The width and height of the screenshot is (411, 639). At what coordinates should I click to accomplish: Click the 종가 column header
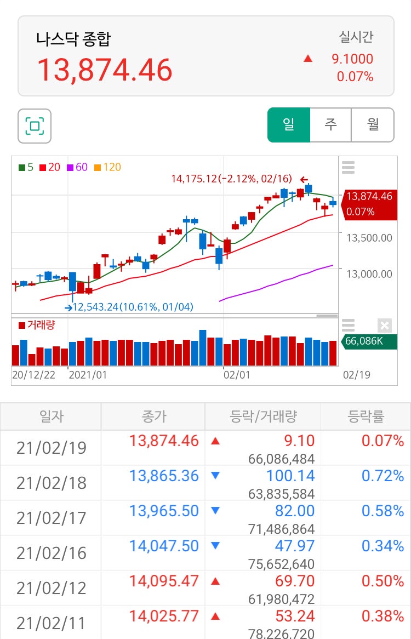click(153, 417)
